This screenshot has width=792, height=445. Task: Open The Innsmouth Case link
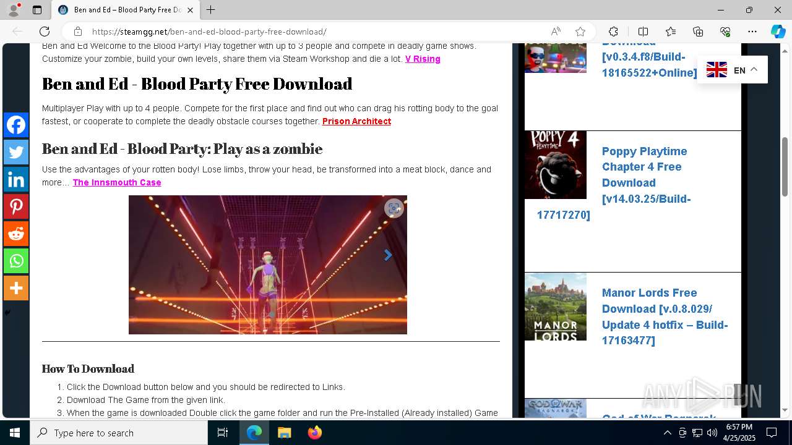pos(117,182)
